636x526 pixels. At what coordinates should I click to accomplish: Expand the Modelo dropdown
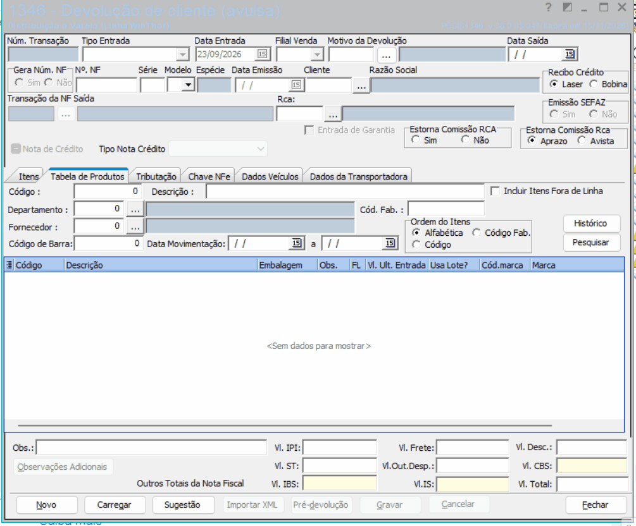point(188,85)
